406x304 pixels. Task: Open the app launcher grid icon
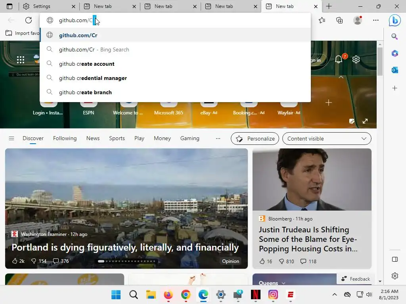[x=21, y=60]
